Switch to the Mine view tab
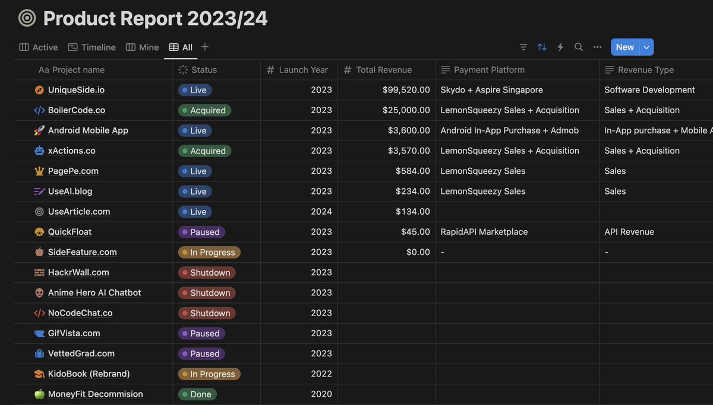The image size is (713, 405). pos(142,47)
